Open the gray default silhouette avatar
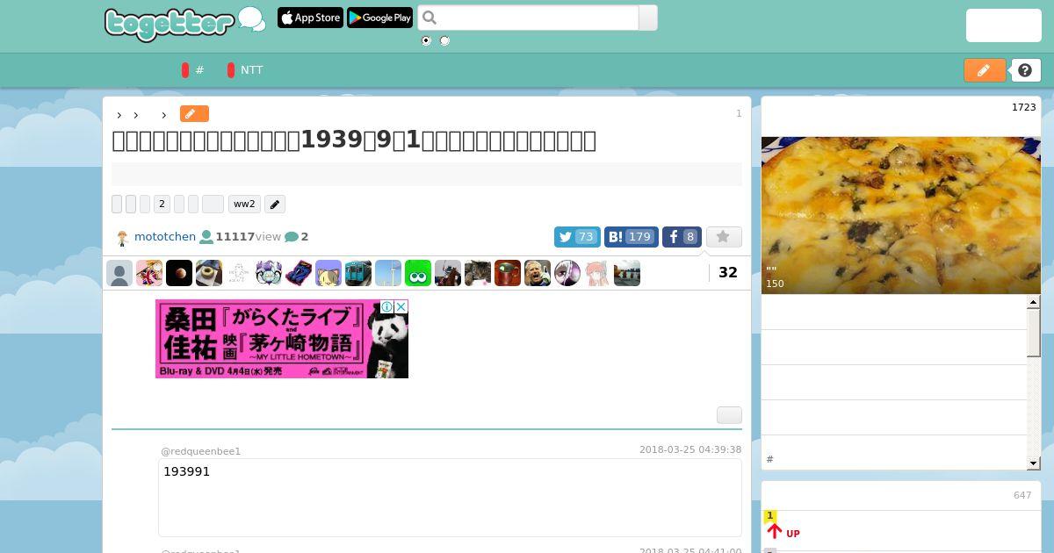 coord(119,273)
